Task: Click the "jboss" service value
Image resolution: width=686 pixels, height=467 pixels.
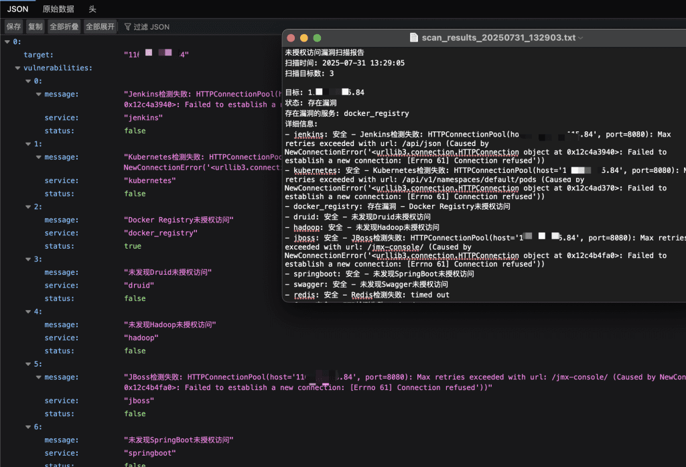Action: click(x=139, y=401)
